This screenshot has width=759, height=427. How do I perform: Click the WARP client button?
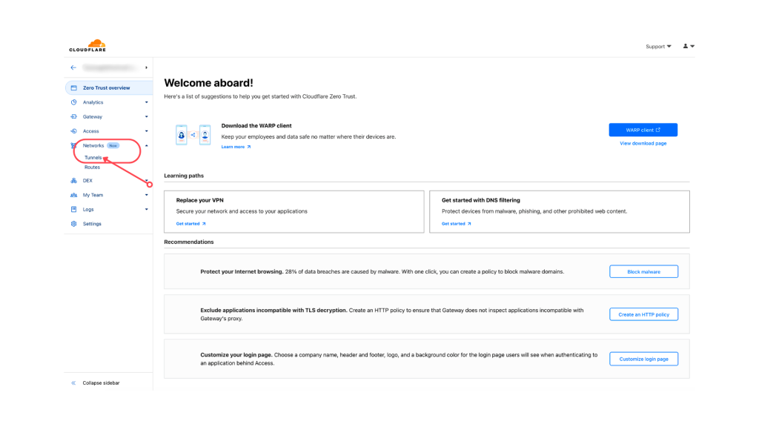coord(643,130)
